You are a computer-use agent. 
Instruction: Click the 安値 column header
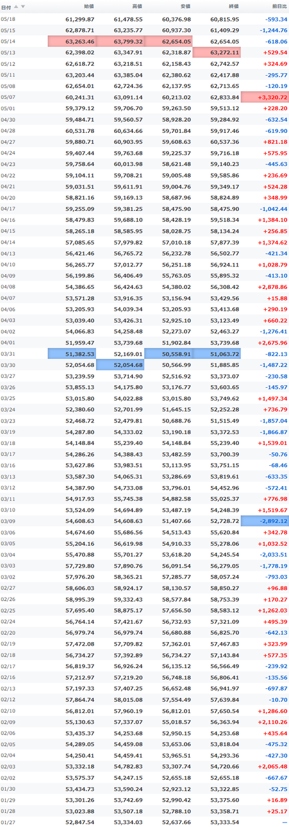tap(186, 6)
